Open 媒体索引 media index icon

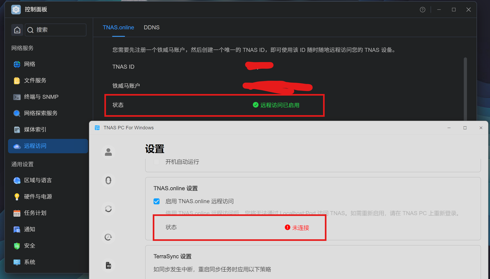click(x=17, y=130)
